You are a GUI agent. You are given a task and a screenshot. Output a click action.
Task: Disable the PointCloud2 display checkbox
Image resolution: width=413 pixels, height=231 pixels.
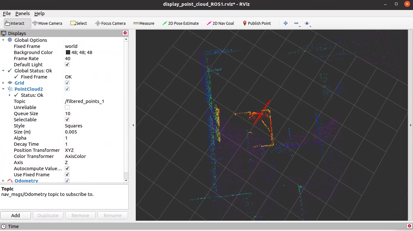[67, 89]
